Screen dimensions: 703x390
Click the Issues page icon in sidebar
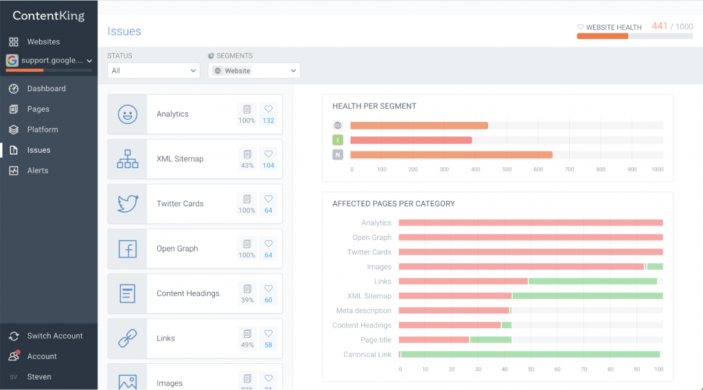coord(14,150)
